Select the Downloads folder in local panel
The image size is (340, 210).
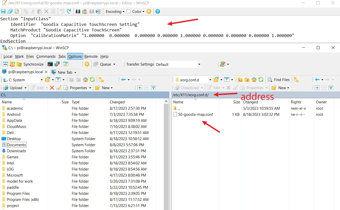point(16,151)
